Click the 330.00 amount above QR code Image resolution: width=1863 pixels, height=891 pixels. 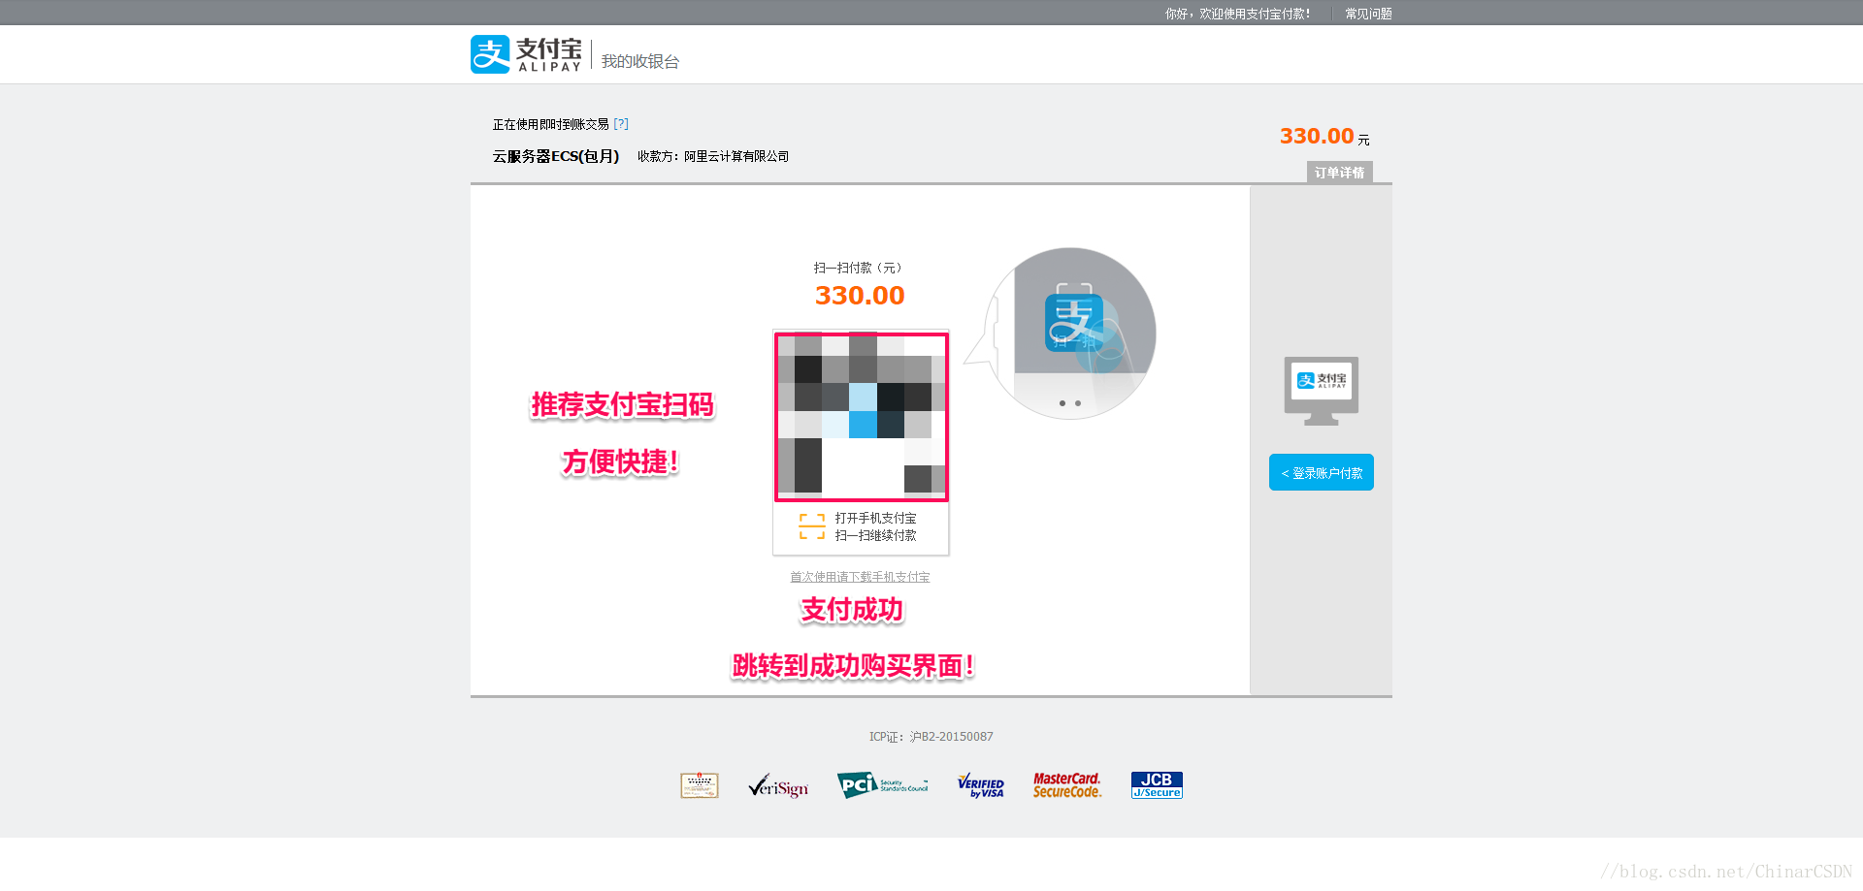click(860, 296)
